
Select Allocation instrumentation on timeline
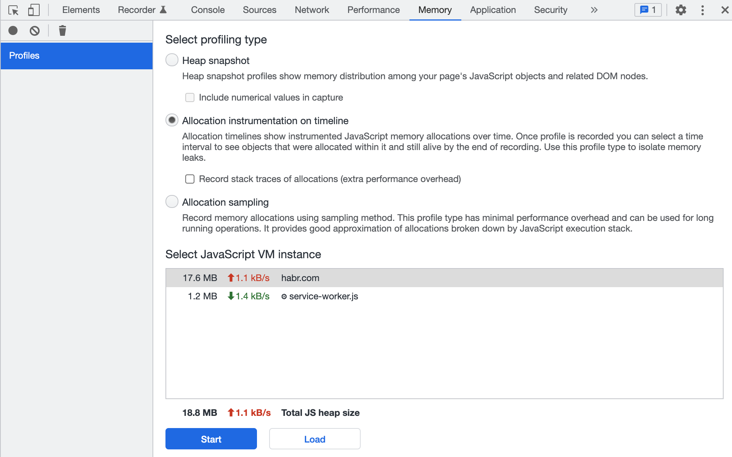tap(173, 121)
